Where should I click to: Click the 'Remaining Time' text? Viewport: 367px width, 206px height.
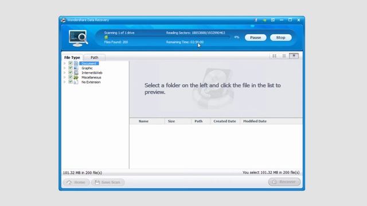click(x=185, y=42)
